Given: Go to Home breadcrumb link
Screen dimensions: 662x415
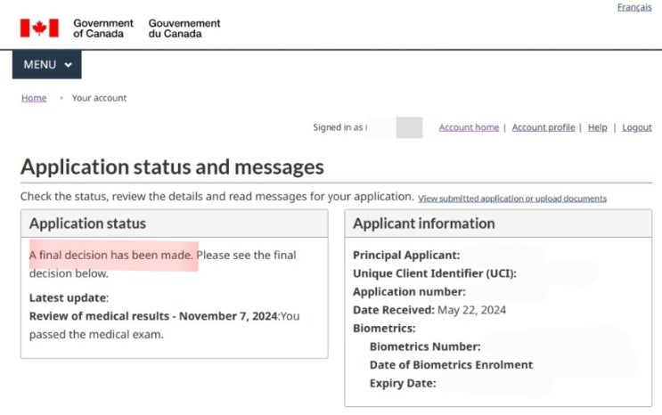Looking at the screenshot, I should pyautogui.click(x=34, y=98).
